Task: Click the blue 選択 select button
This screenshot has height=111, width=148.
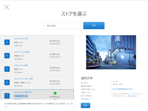Action: [x=86, y=105]
